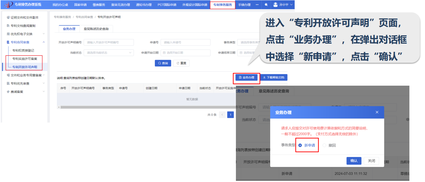Click the shield icon beside 费减备案
Viewport: 425px width, 182px height.
tap(8, 92)
